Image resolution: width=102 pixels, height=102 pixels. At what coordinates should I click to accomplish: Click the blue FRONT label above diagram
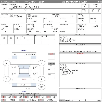24,50
